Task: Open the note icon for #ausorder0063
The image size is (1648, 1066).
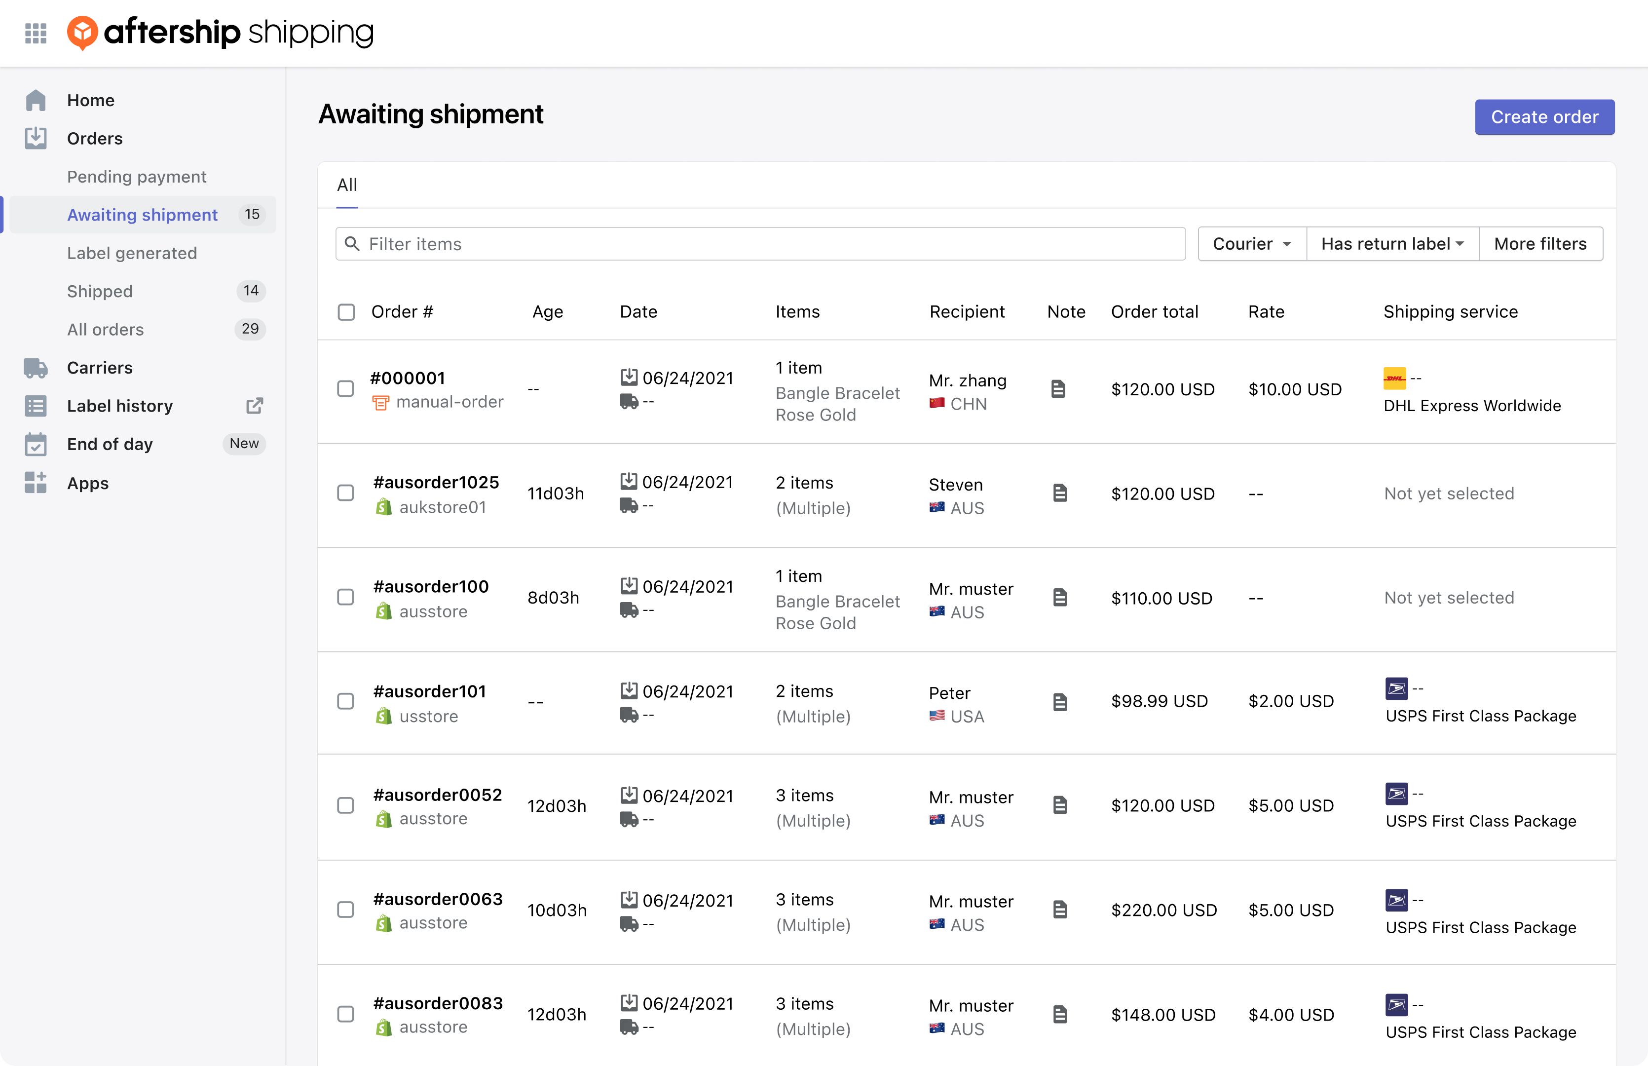Action: coord(1060,910)
